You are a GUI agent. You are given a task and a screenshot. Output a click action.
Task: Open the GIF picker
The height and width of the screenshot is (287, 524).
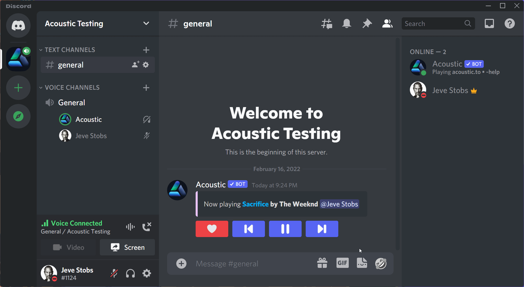pos(342,263)
